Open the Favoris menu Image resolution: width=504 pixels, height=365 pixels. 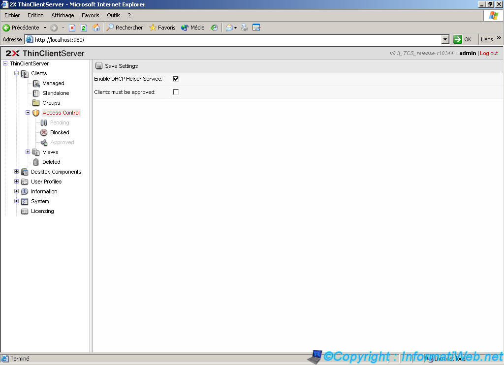click(91, 15)
